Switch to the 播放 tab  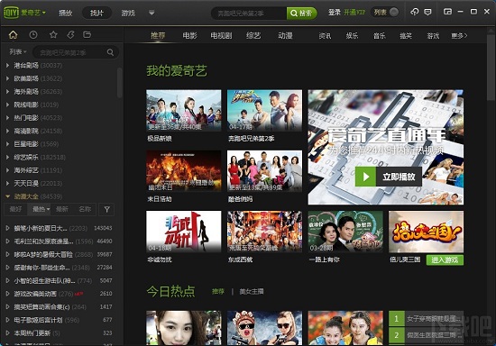tap(66, 13)
